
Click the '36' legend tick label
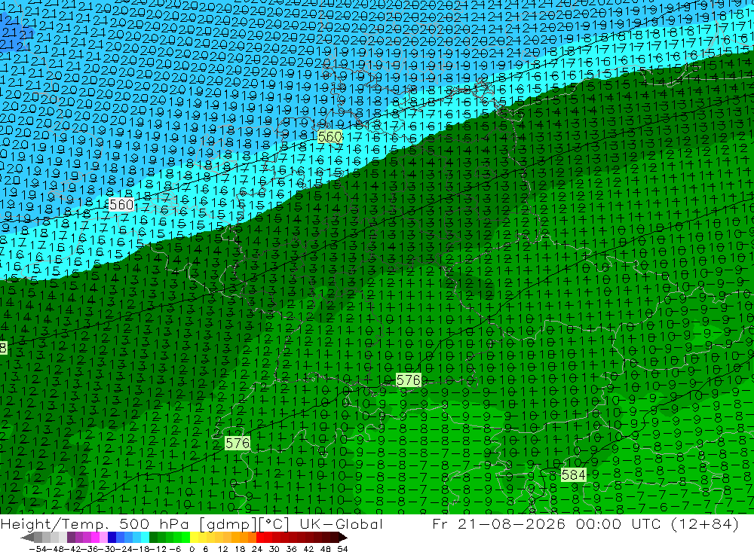(x=291, y=549)
